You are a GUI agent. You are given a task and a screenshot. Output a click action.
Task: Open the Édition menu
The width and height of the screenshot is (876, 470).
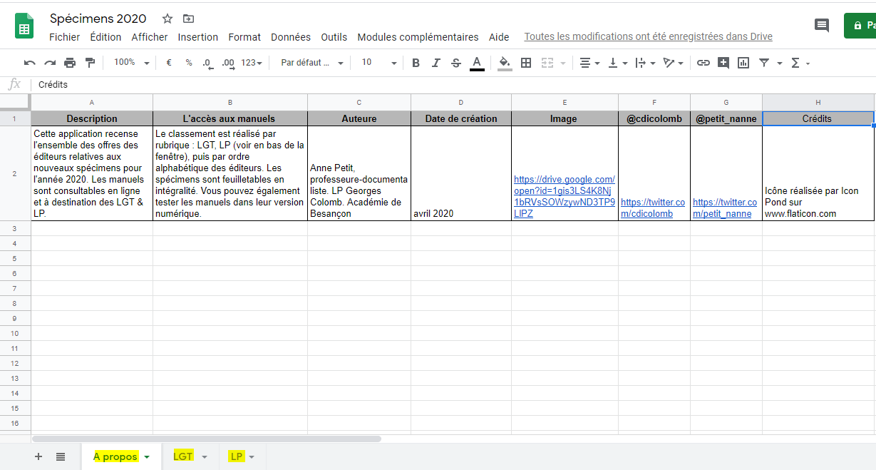tap(105, 37)
